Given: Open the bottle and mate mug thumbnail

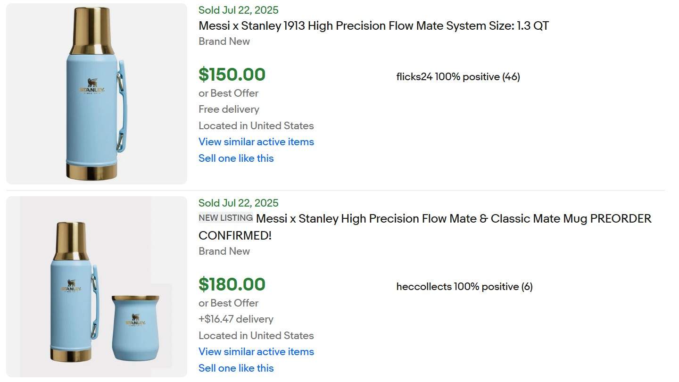Looking at the screenshot, I should 97,287.
